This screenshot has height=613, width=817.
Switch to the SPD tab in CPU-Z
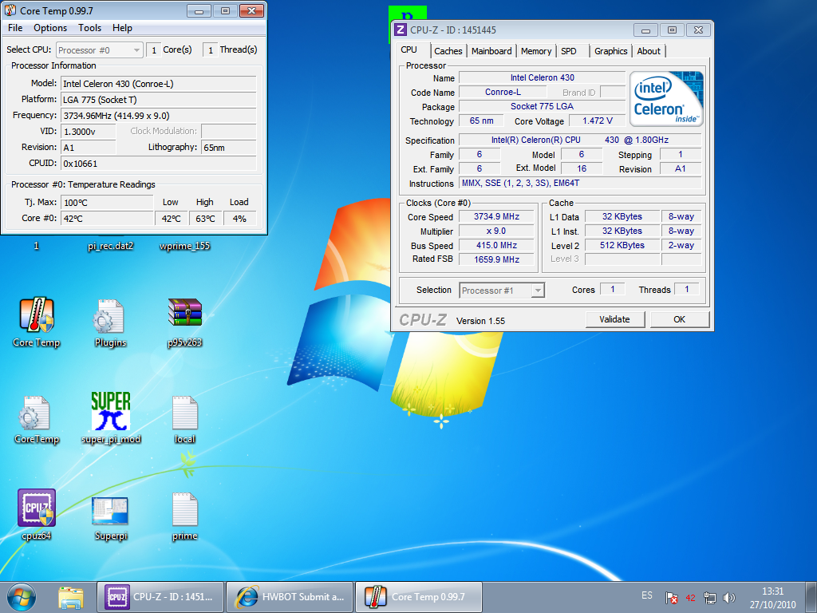pyautogui.click(x=568, y=51)
